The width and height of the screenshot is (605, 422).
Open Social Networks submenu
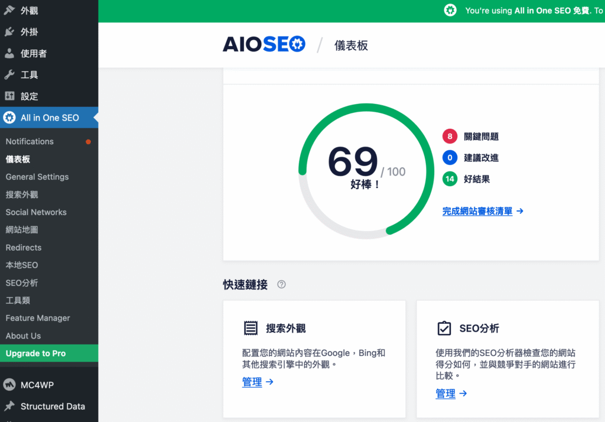coord(49,212)
